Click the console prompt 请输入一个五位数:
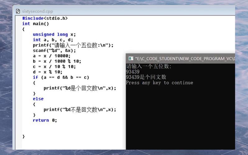Viewport: 248px width, 155px height. [x=149, y=66]
